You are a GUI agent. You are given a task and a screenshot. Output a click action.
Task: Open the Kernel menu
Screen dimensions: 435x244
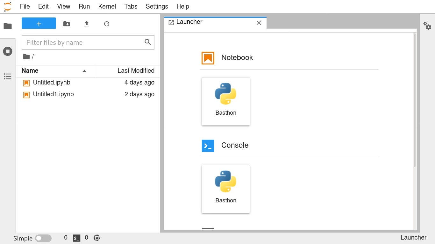107,6
